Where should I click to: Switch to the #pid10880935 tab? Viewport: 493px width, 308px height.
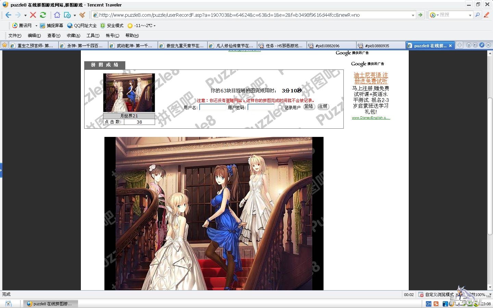click(x=381, y=46)
